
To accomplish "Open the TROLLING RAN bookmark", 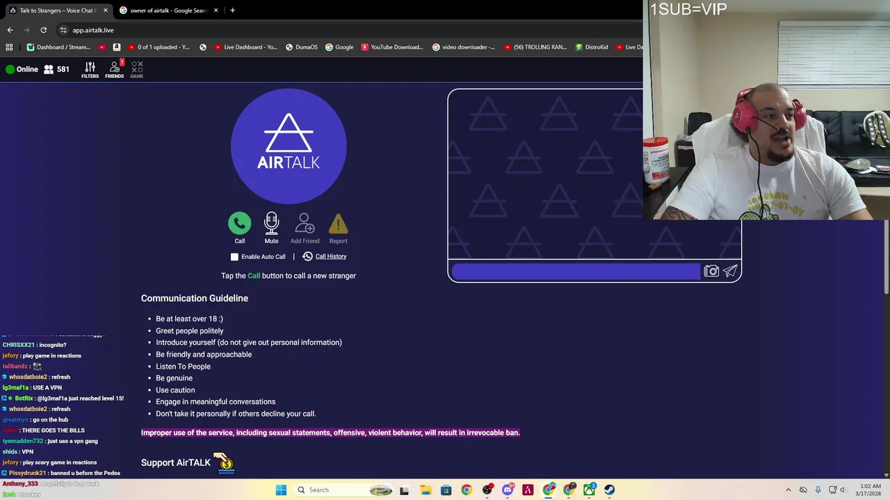I will click(x=535, y=47).
